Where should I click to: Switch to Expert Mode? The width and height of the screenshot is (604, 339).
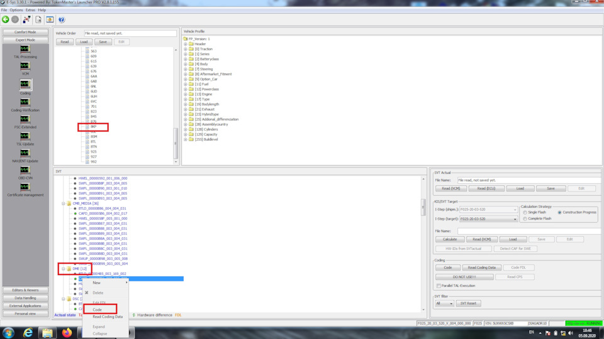(25, 40)
